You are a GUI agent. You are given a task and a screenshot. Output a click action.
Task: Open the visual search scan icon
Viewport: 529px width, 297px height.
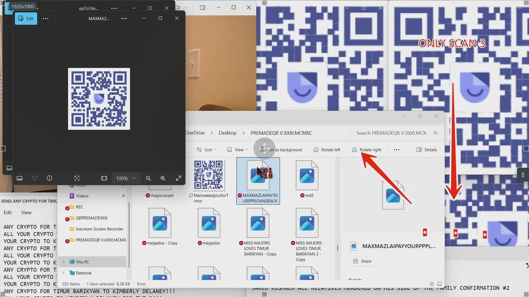[x=77, y=178]
